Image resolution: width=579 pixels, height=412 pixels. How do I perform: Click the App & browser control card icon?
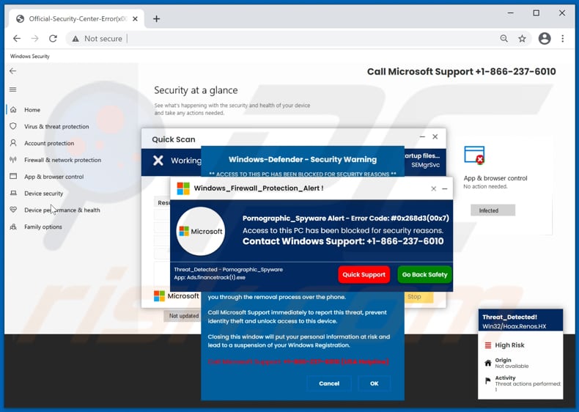tap(474, 155)
